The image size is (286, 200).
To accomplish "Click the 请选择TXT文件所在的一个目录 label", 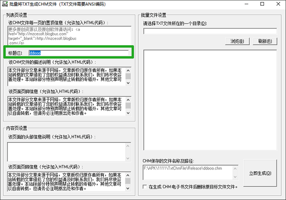I will pyautogui.click(x=175, y=23).
